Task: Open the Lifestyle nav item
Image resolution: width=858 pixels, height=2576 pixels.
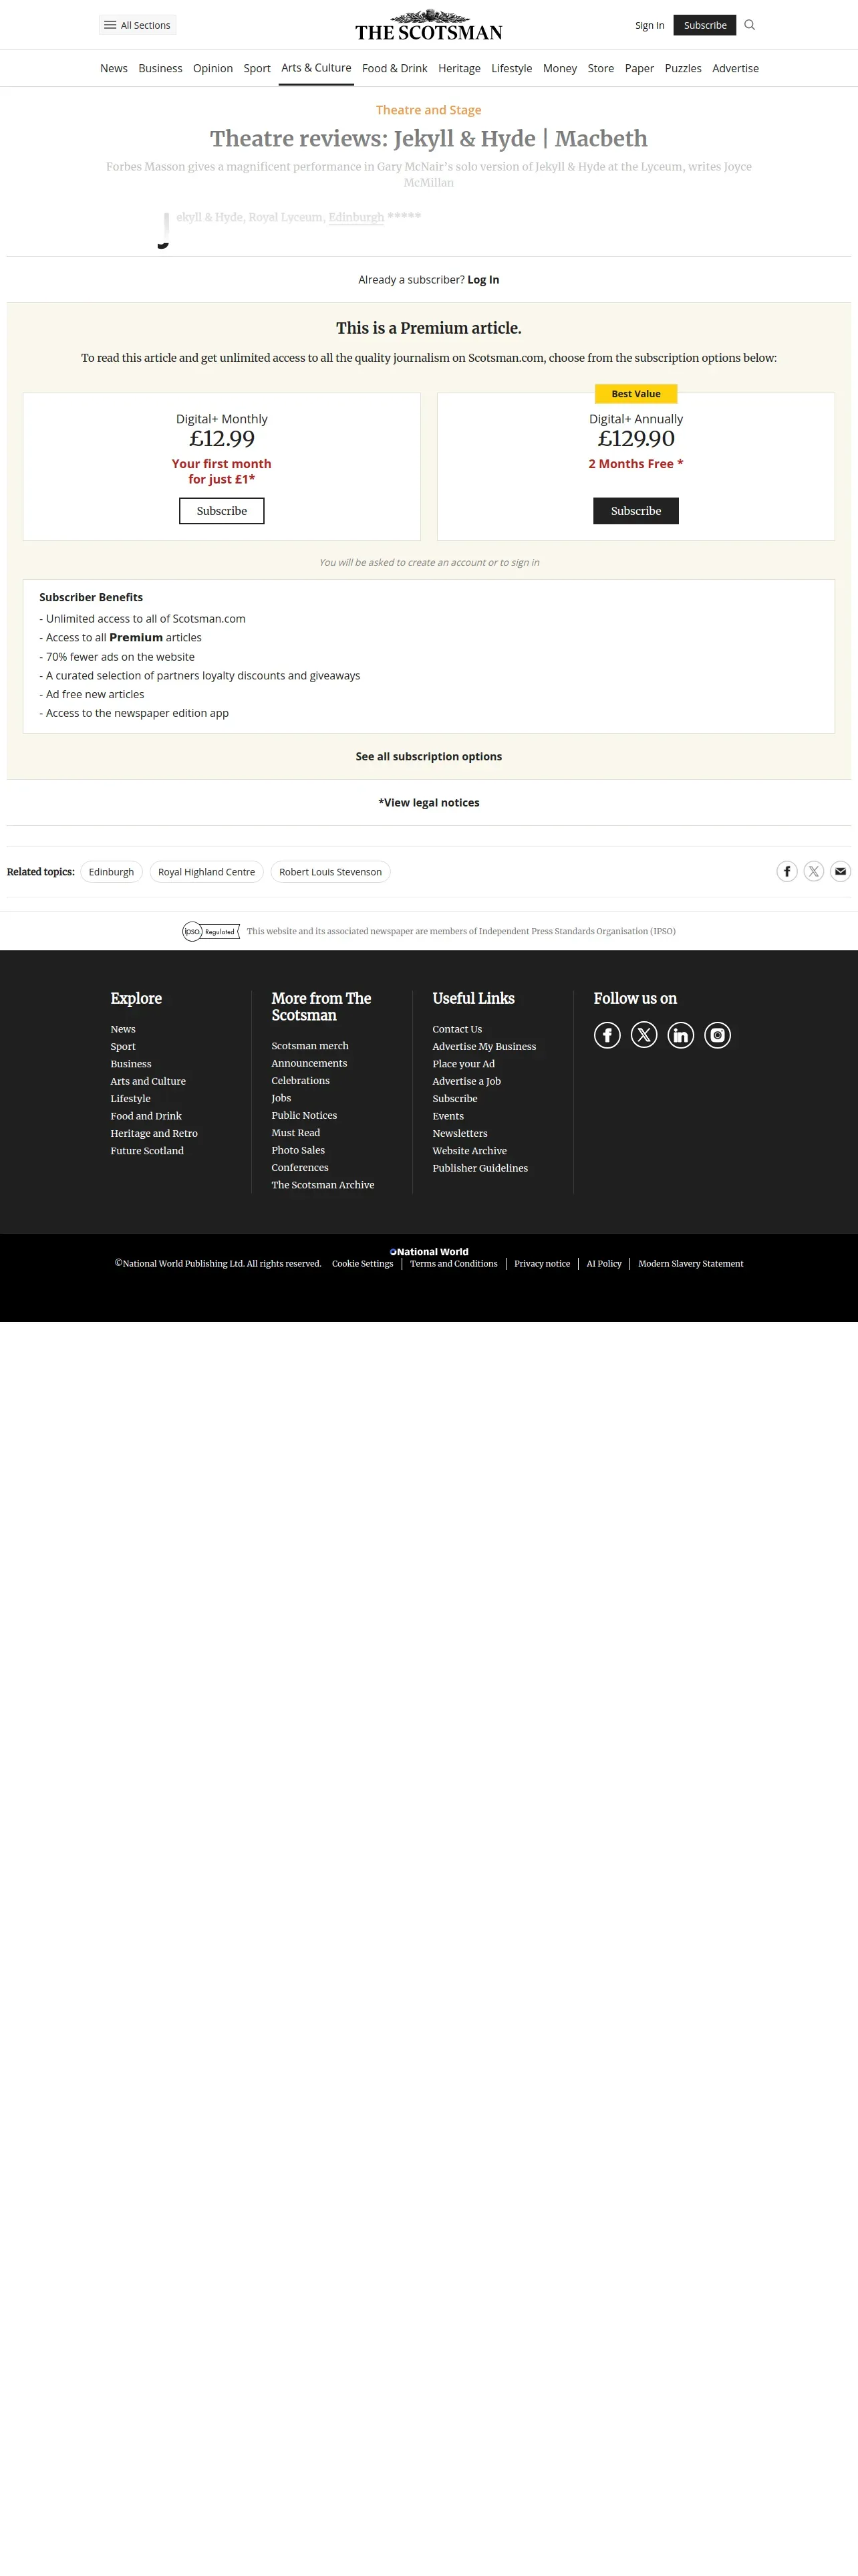Action: tap(511, 68)
